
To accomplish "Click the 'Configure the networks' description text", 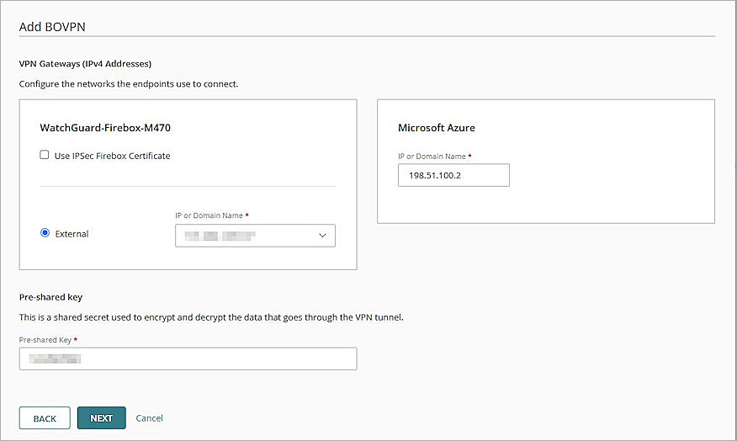I will coord(129,84).
